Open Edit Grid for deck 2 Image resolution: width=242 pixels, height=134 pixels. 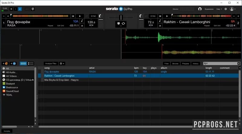(217, 26)
